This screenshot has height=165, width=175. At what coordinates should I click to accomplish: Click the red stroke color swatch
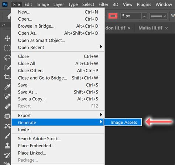pyautogui.click(x=113, y=16)
